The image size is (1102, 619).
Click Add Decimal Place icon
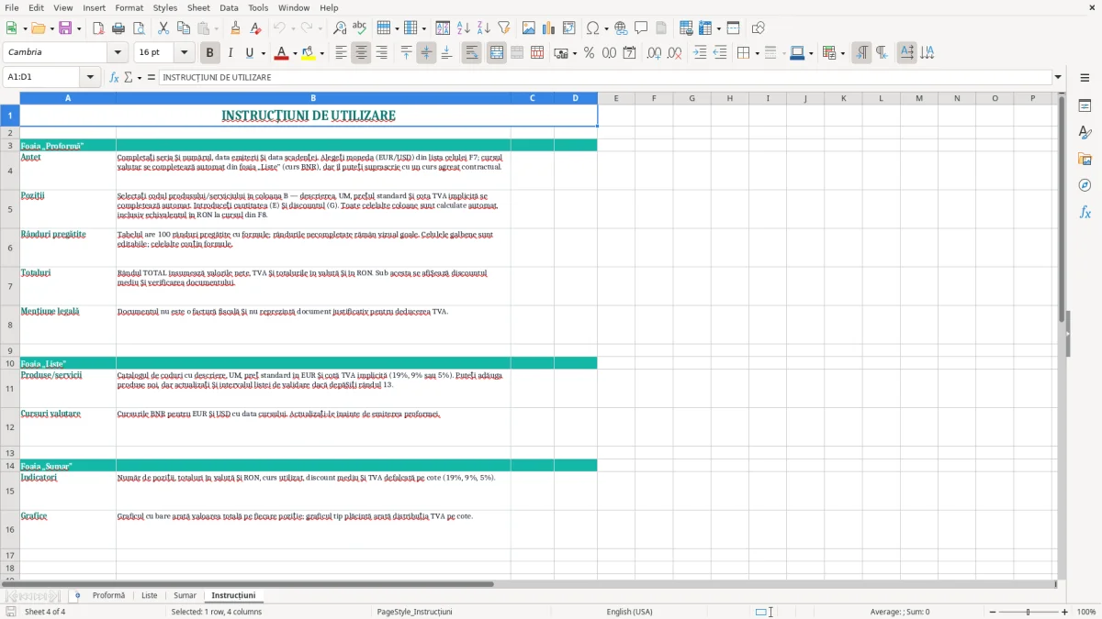point(655,53)
